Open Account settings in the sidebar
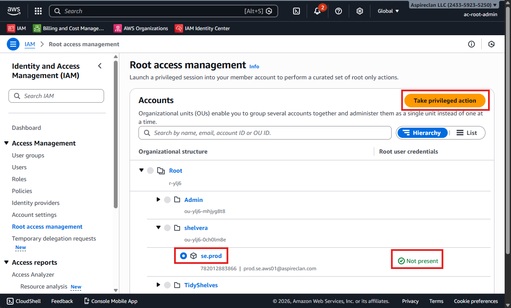This screenshot has height=308, width=511. 34,215
